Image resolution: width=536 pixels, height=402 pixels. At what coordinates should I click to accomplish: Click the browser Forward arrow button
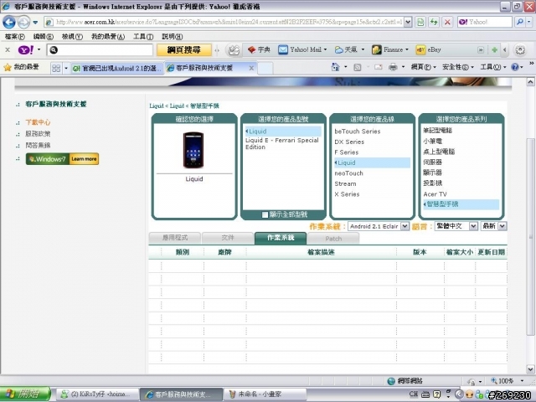(x=23, y=23)
